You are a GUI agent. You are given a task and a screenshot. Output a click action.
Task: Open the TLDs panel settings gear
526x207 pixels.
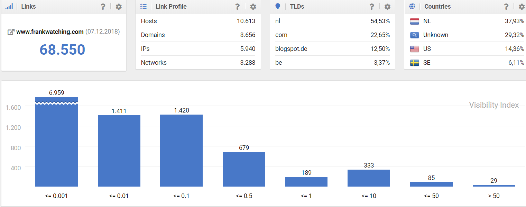click(388, 7)
